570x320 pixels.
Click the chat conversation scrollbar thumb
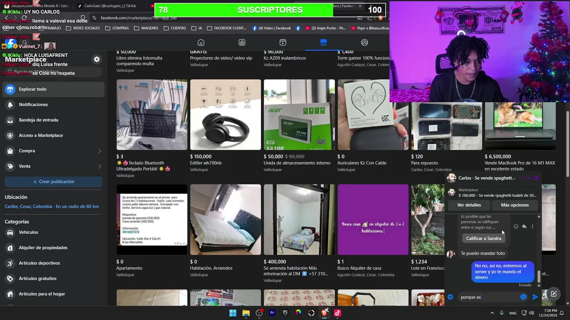[539, 276]
